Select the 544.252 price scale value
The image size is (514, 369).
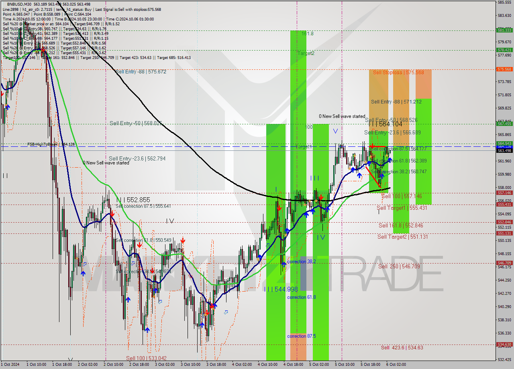point(504,280)
